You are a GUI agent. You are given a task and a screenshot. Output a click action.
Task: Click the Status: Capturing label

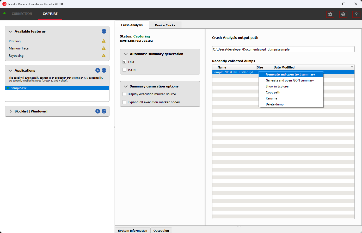pos(135,36)
